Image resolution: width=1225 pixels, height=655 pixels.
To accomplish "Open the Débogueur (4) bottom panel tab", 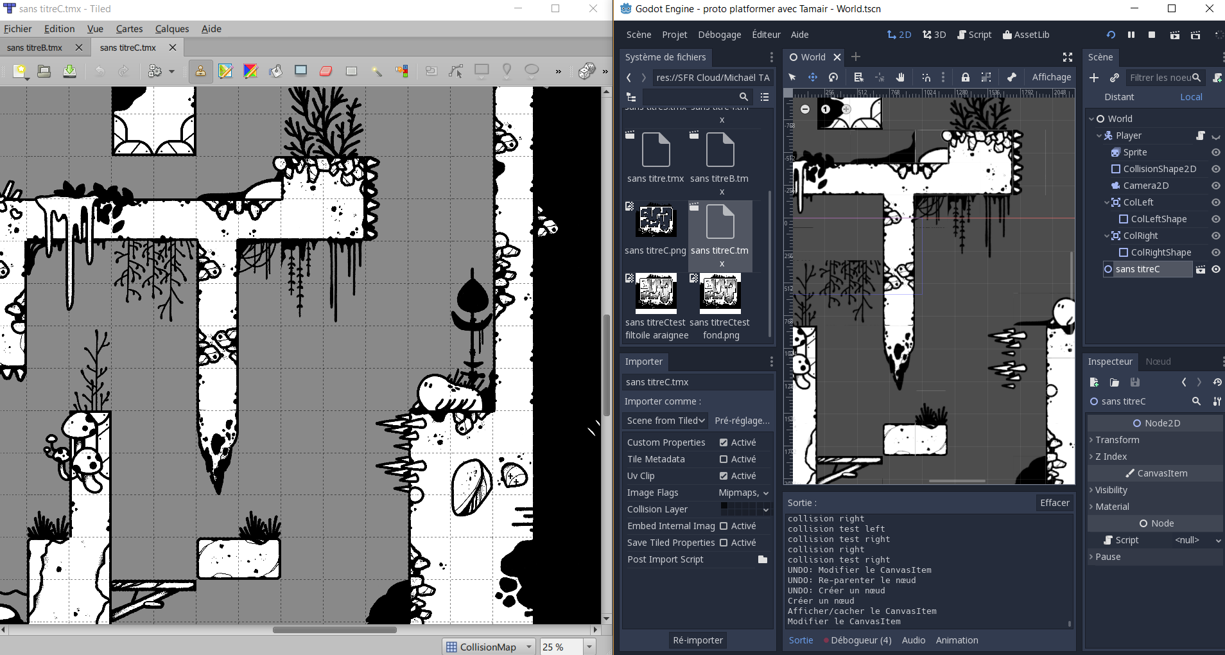I will point(858,640).
